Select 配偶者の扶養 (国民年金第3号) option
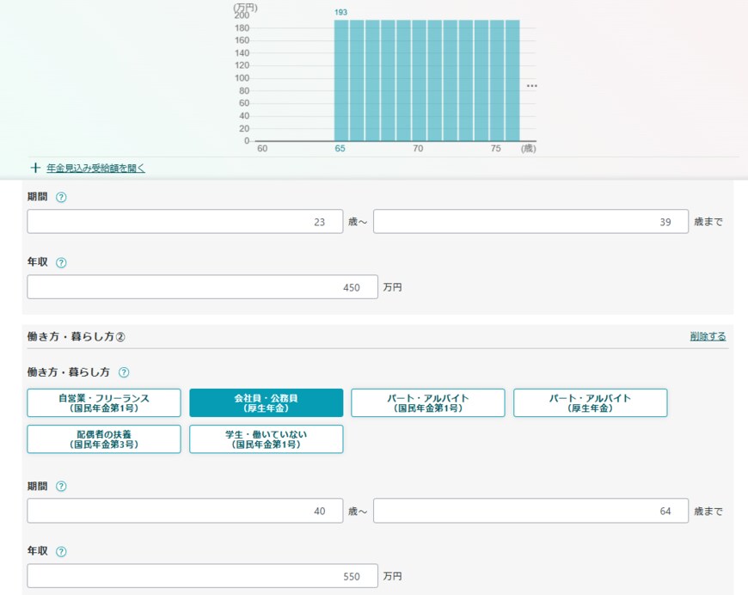Image resolution: width=748 pixels, height=595 pixels. 104,439
